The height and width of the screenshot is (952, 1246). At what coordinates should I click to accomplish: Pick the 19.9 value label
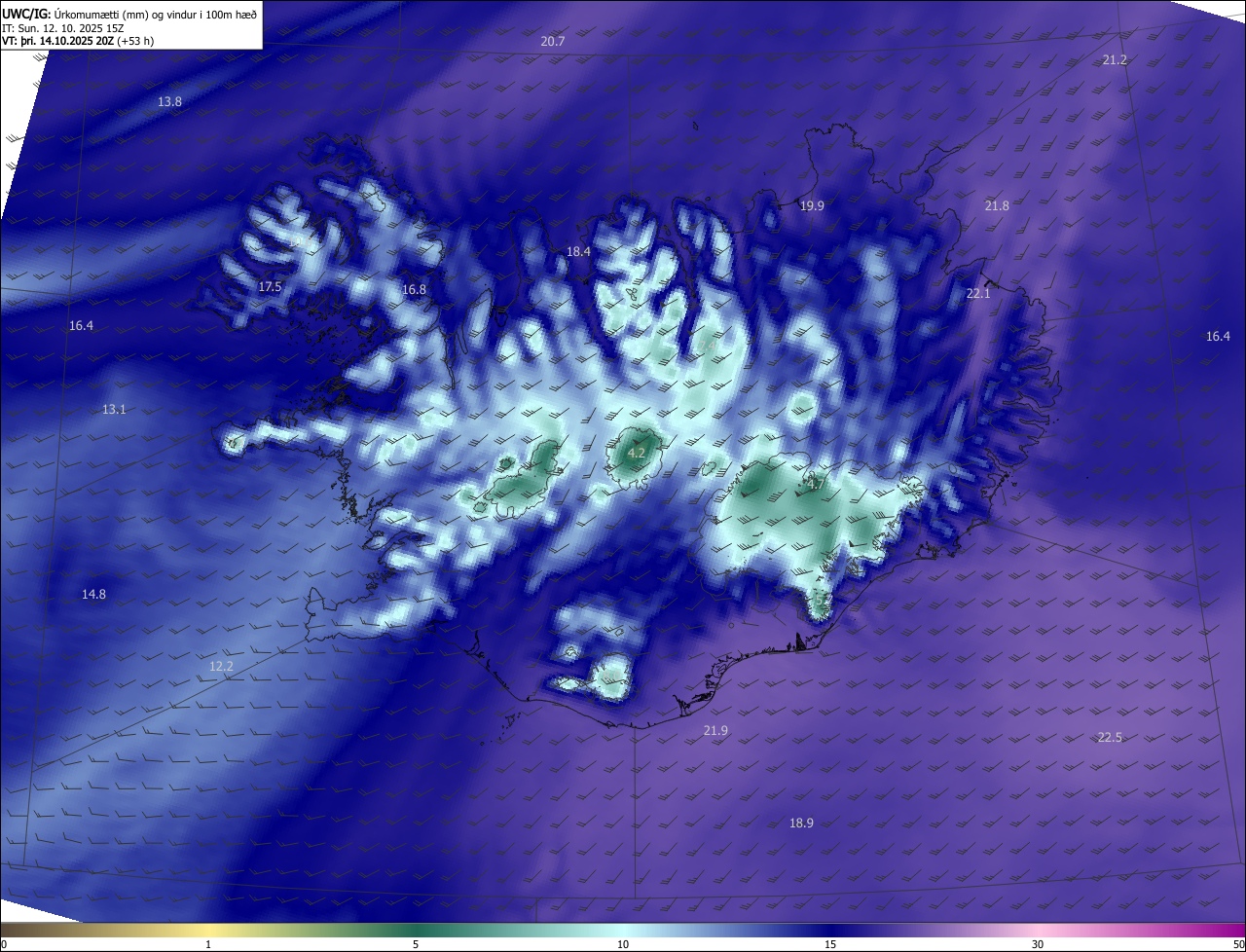tap(812, 206)
